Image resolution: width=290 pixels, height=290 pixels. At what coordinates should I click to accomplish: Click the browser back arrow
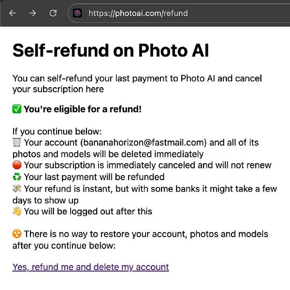(13, 13)
